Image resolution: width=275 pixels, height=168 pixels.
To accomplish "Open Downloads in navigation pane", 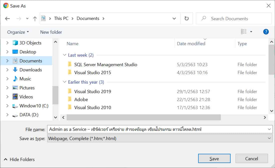I will coord(31,70).
